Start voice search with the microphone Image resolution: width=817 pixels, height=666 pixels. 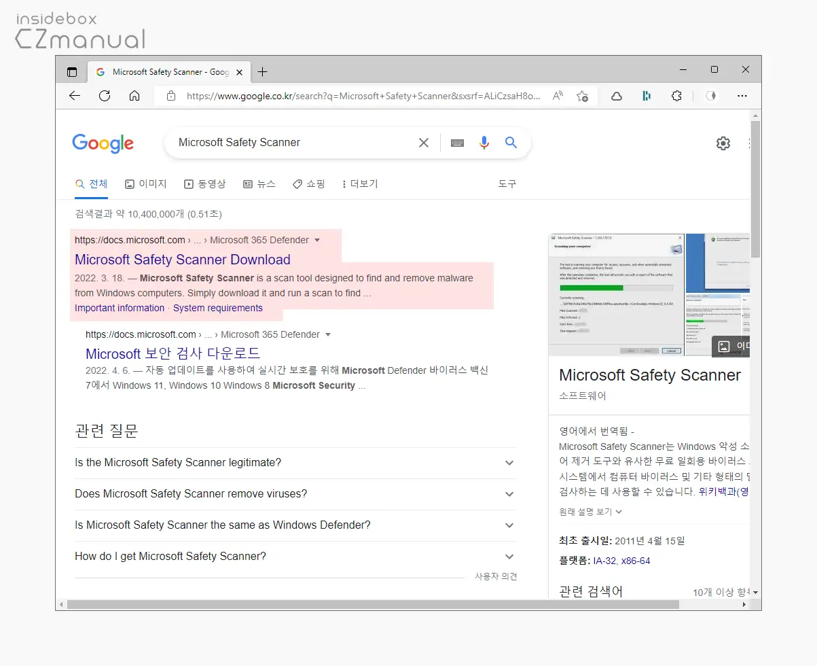(484, 143)
